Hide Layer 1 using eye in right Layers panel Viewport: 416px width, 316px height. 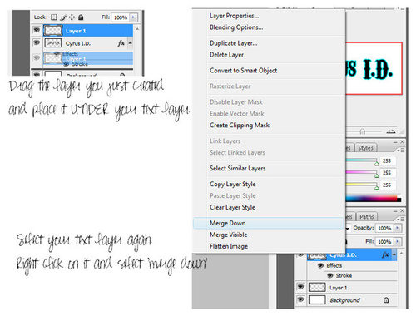tap(300, 287)
